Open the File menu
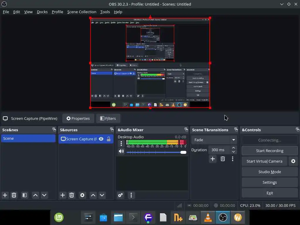Viewport: 300px width, 225px height. (x=6, y=12)
